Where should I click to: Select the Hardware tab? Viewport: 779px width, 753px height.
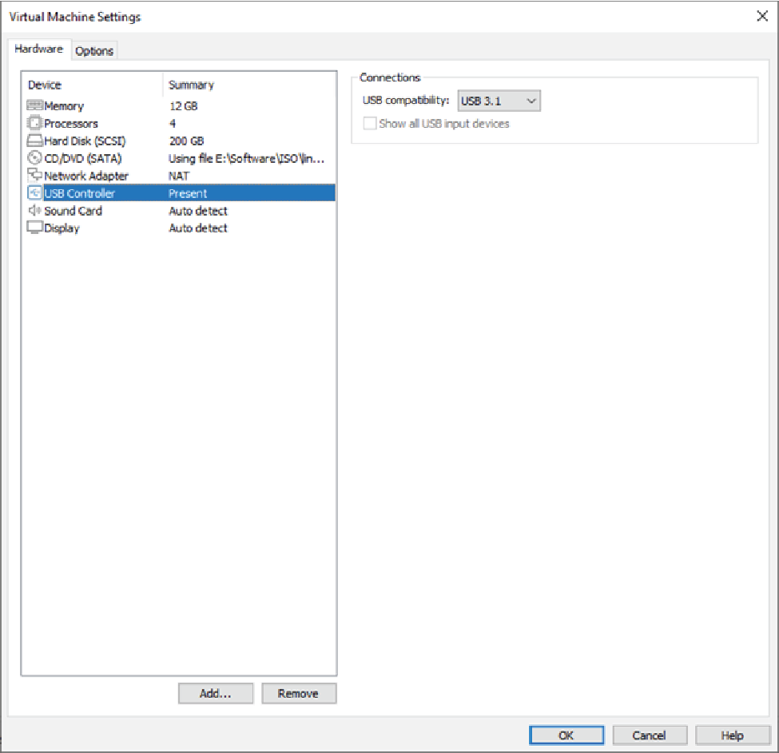click(x=38, y=50)
